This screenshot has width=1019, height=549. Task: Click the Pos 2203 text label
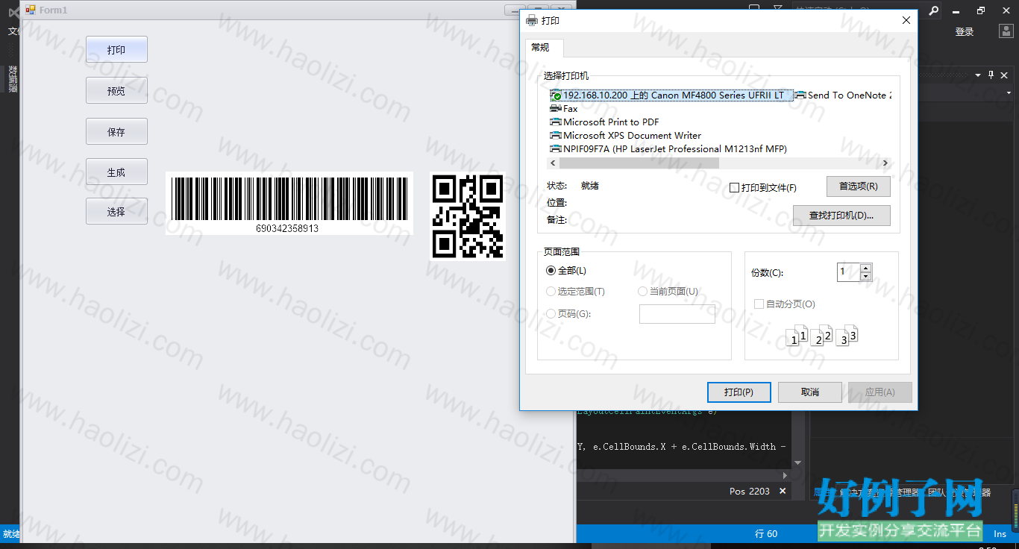[750, 491]
